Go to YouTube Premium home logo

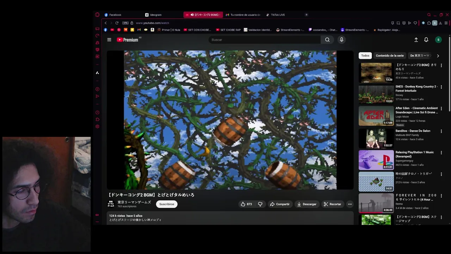(x=128, y=40)
